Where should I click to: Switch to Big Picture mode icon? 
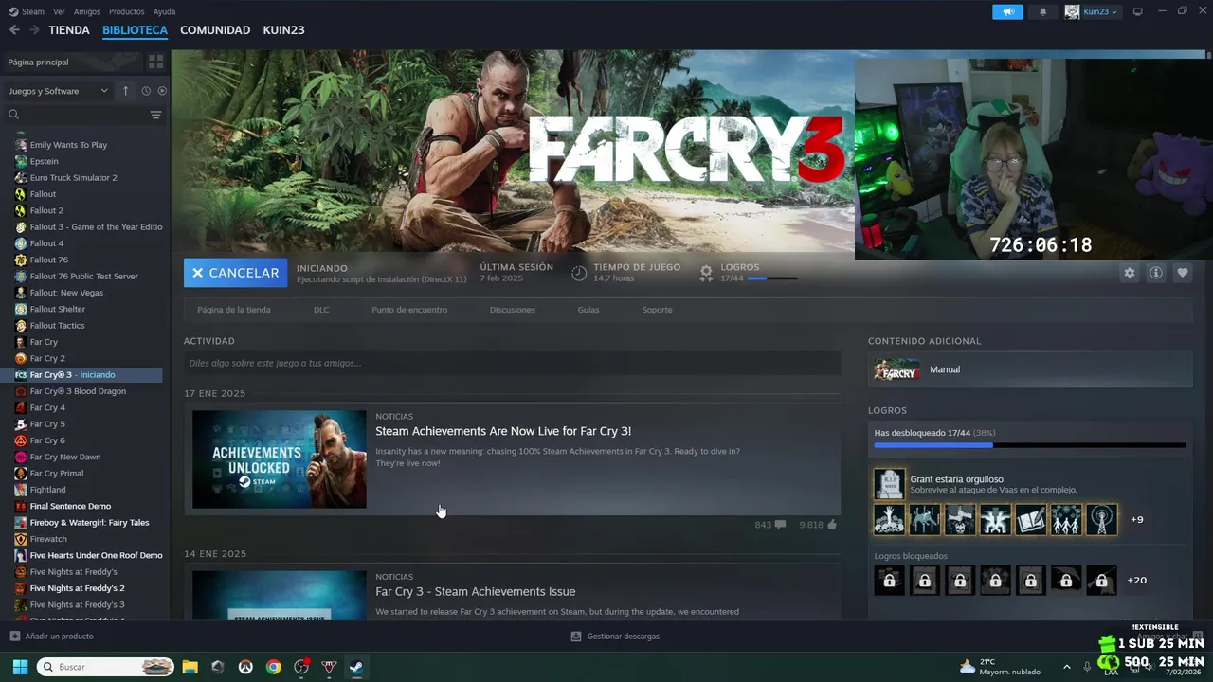[1138, 11]
